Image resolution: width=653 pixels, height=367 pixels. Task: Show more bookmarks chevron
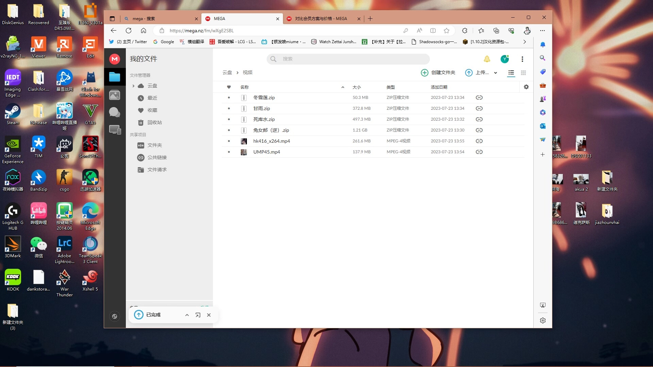click(524, 42)
